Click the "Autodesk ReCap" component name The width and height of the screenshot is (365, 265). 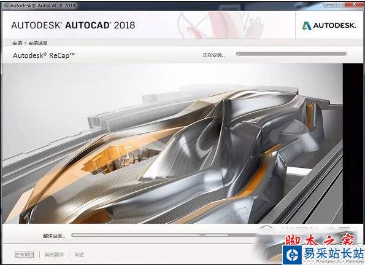(x=44, y=55)
